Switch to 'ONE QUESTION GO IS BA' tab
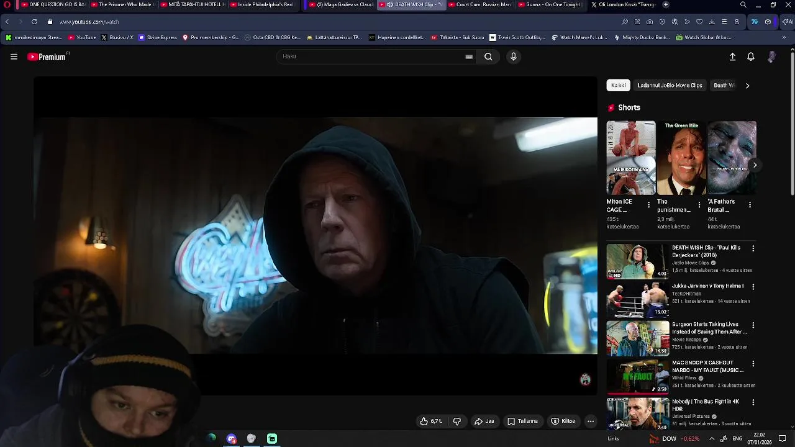This screenshot has height=447, width=795. coord(52,4)
